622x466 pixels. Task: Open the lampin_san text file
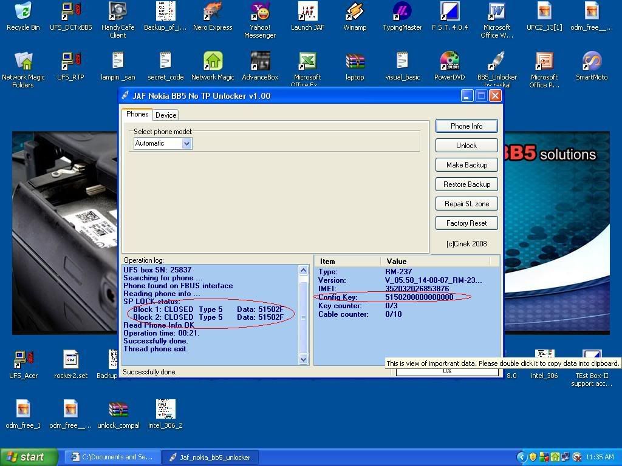tap(118, 67)
